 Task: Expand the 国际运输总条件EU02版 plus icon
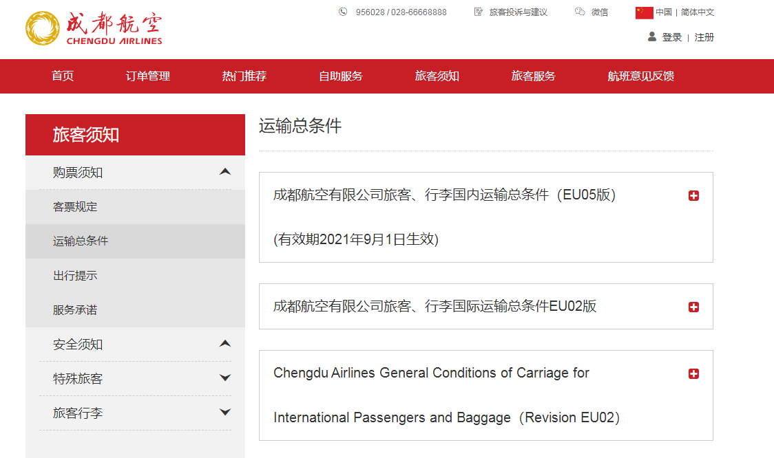[x=693, y=307]
